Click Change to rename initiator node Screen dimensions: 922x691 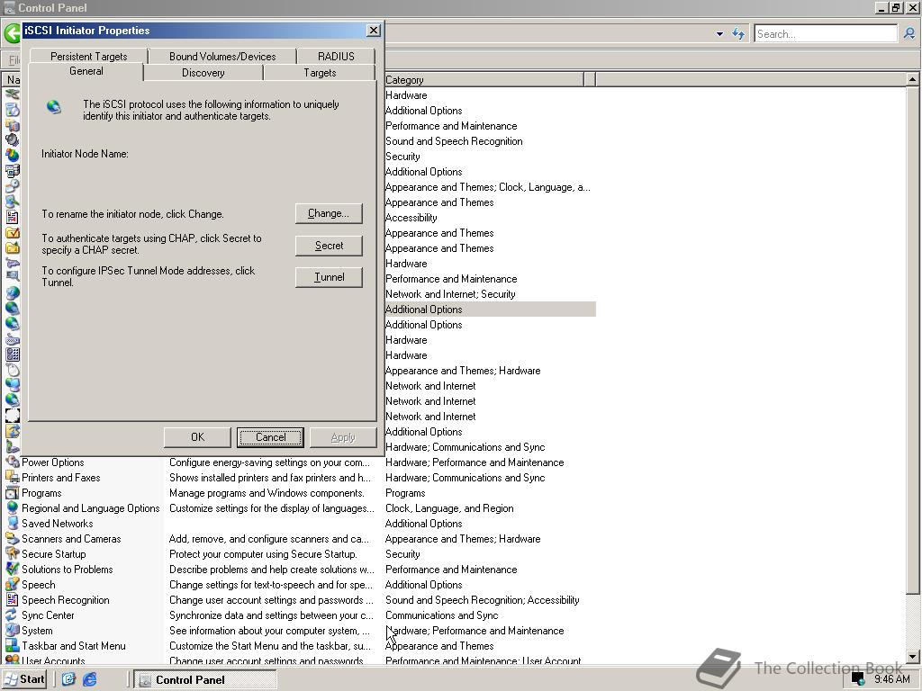(x=329, y=213)
